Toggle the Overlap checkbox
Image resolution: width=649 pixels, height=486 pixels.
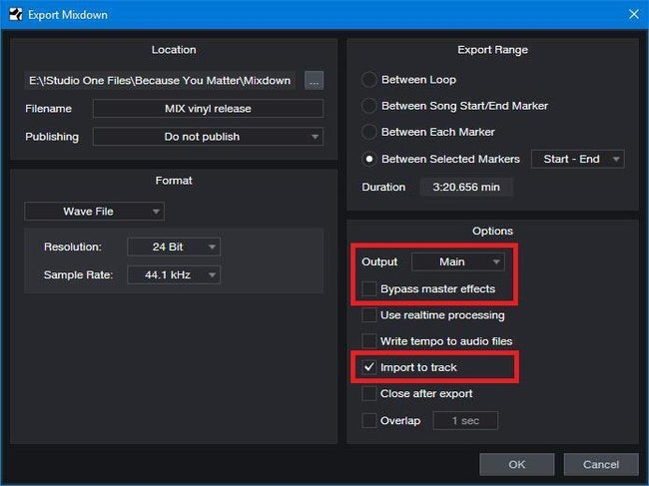tap(369, 420)
